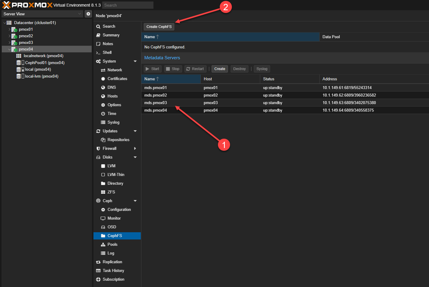429x287 pixels.
Task: Sort metadata servers by Address column
Action: click(x=374, y=79)
